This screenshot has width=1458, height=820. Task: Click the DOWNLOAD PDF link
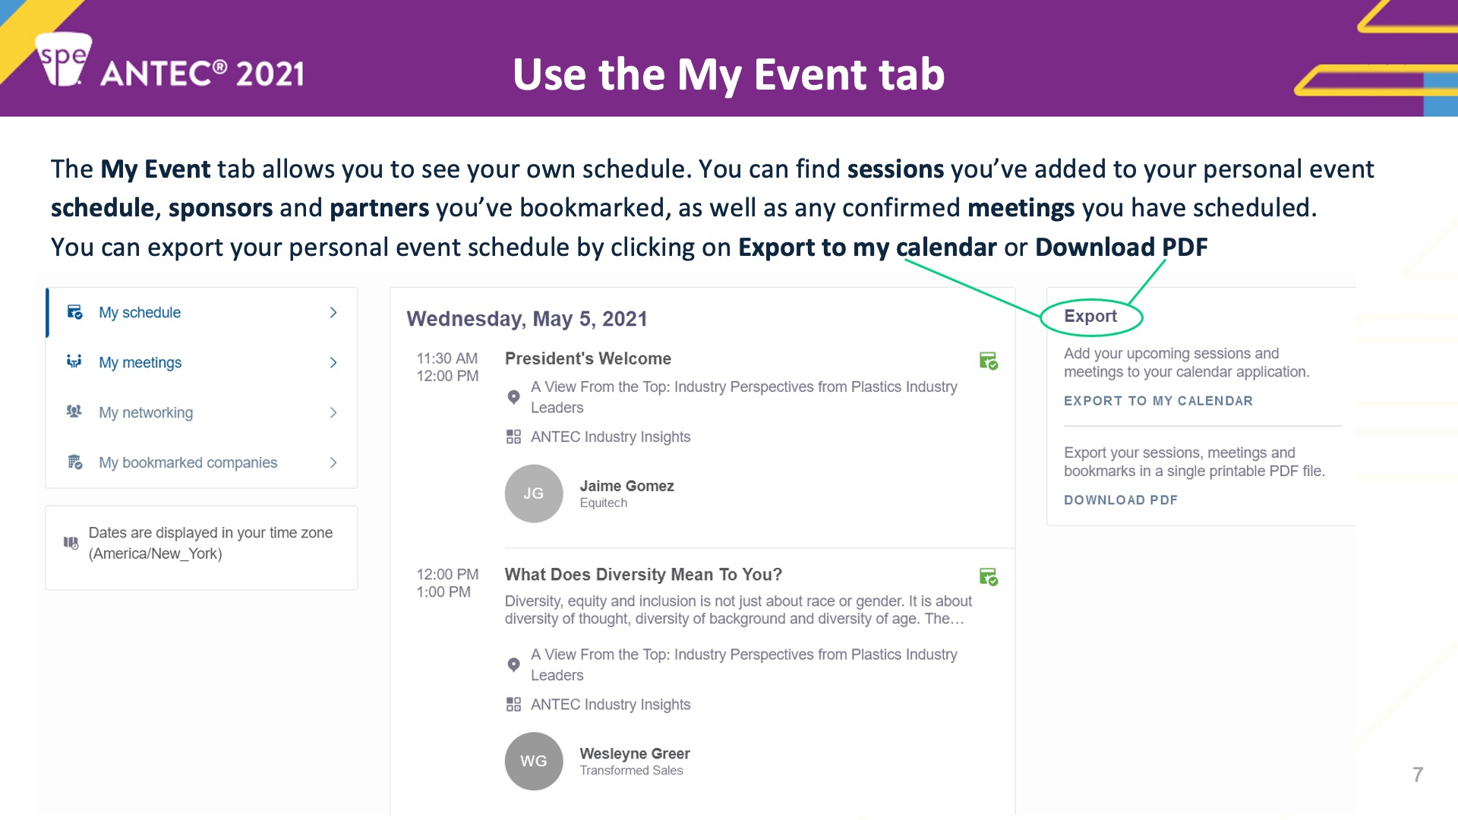click(x=1121, y=500)
